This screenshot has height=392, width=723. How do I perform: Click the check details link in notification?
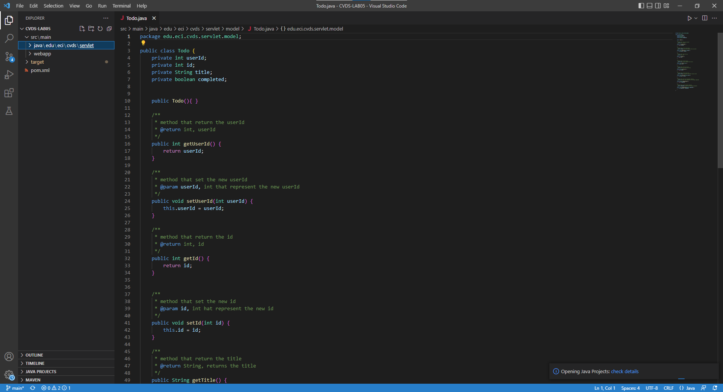tap(625, 371)
